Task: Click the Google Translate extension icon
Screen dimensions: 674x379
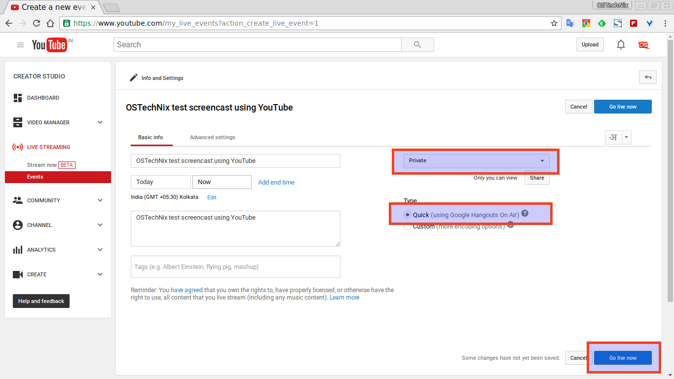Action: (570, 23)
